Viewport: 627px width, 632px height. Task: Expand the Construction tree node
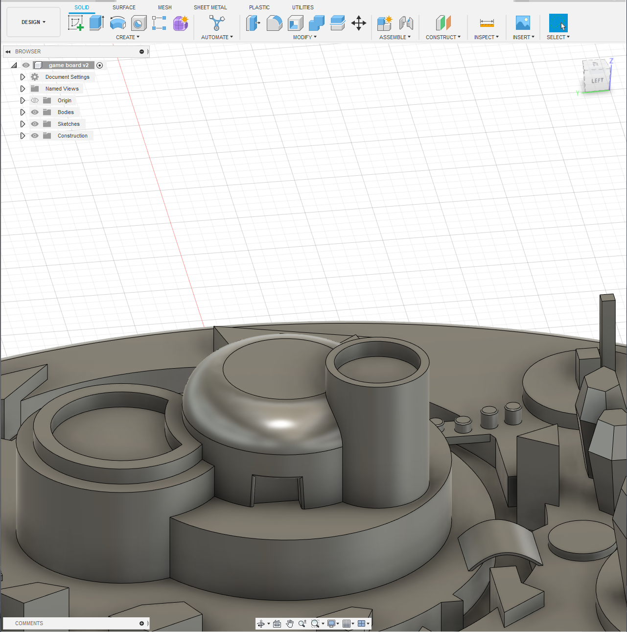click(x=23, y=136)
